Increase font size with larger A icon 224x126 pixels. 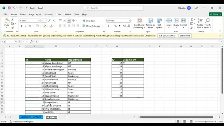pyautogui.click(x=49, y=21)
